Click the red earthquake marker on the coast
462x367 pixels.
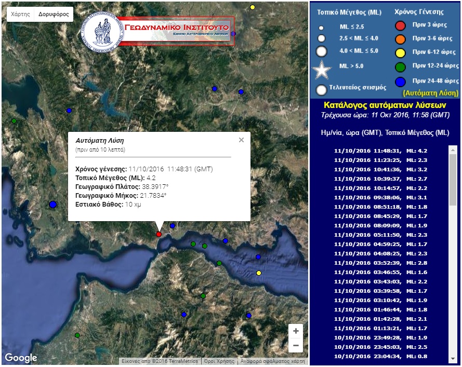point(159,234)
